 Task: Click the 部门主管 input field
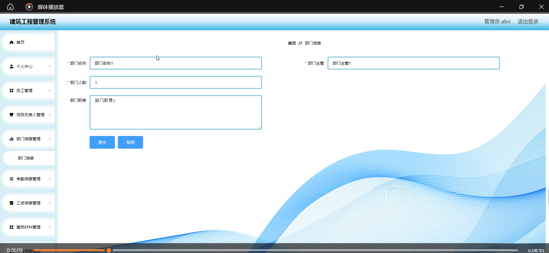(414, 63)
